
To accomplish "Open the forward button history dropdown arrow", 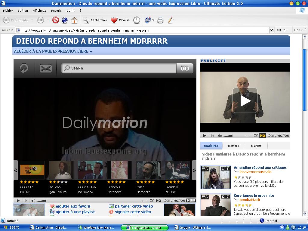I will 48,20.
